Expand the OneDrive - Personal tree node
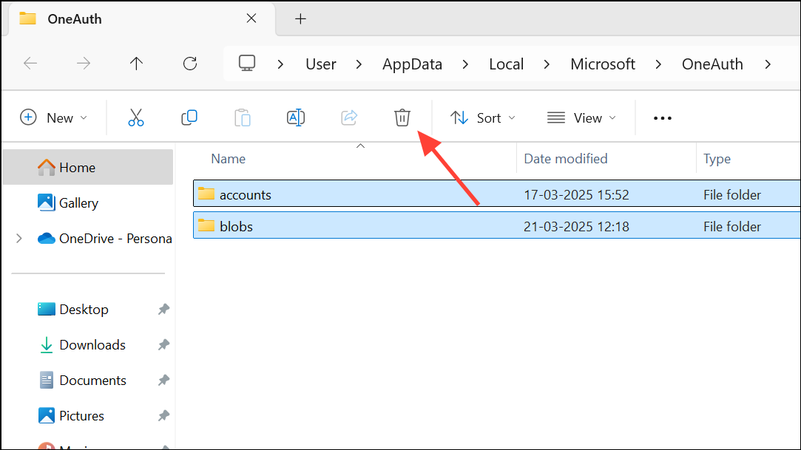The height and width of the screenshot is (450, 801). click(19, 238)
